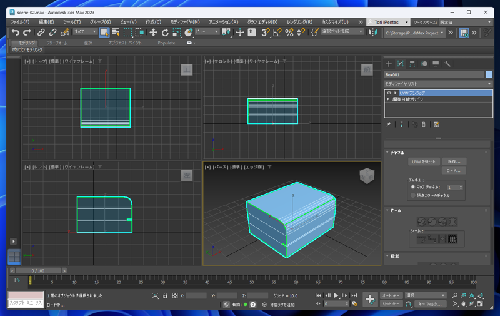Open the Modifier List dropdown
500x316 pixels.
coord(438,84)
